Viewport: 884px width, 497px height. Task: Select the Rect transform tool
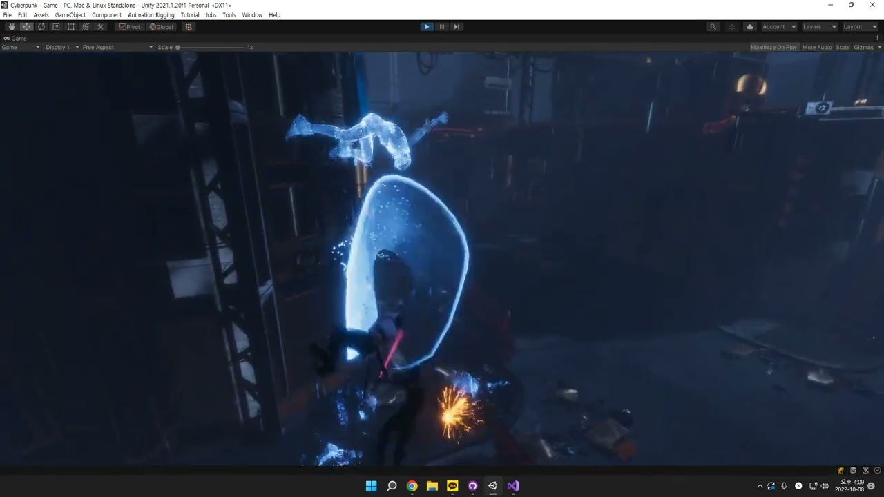pyautogui.click(x=70, y=27)
